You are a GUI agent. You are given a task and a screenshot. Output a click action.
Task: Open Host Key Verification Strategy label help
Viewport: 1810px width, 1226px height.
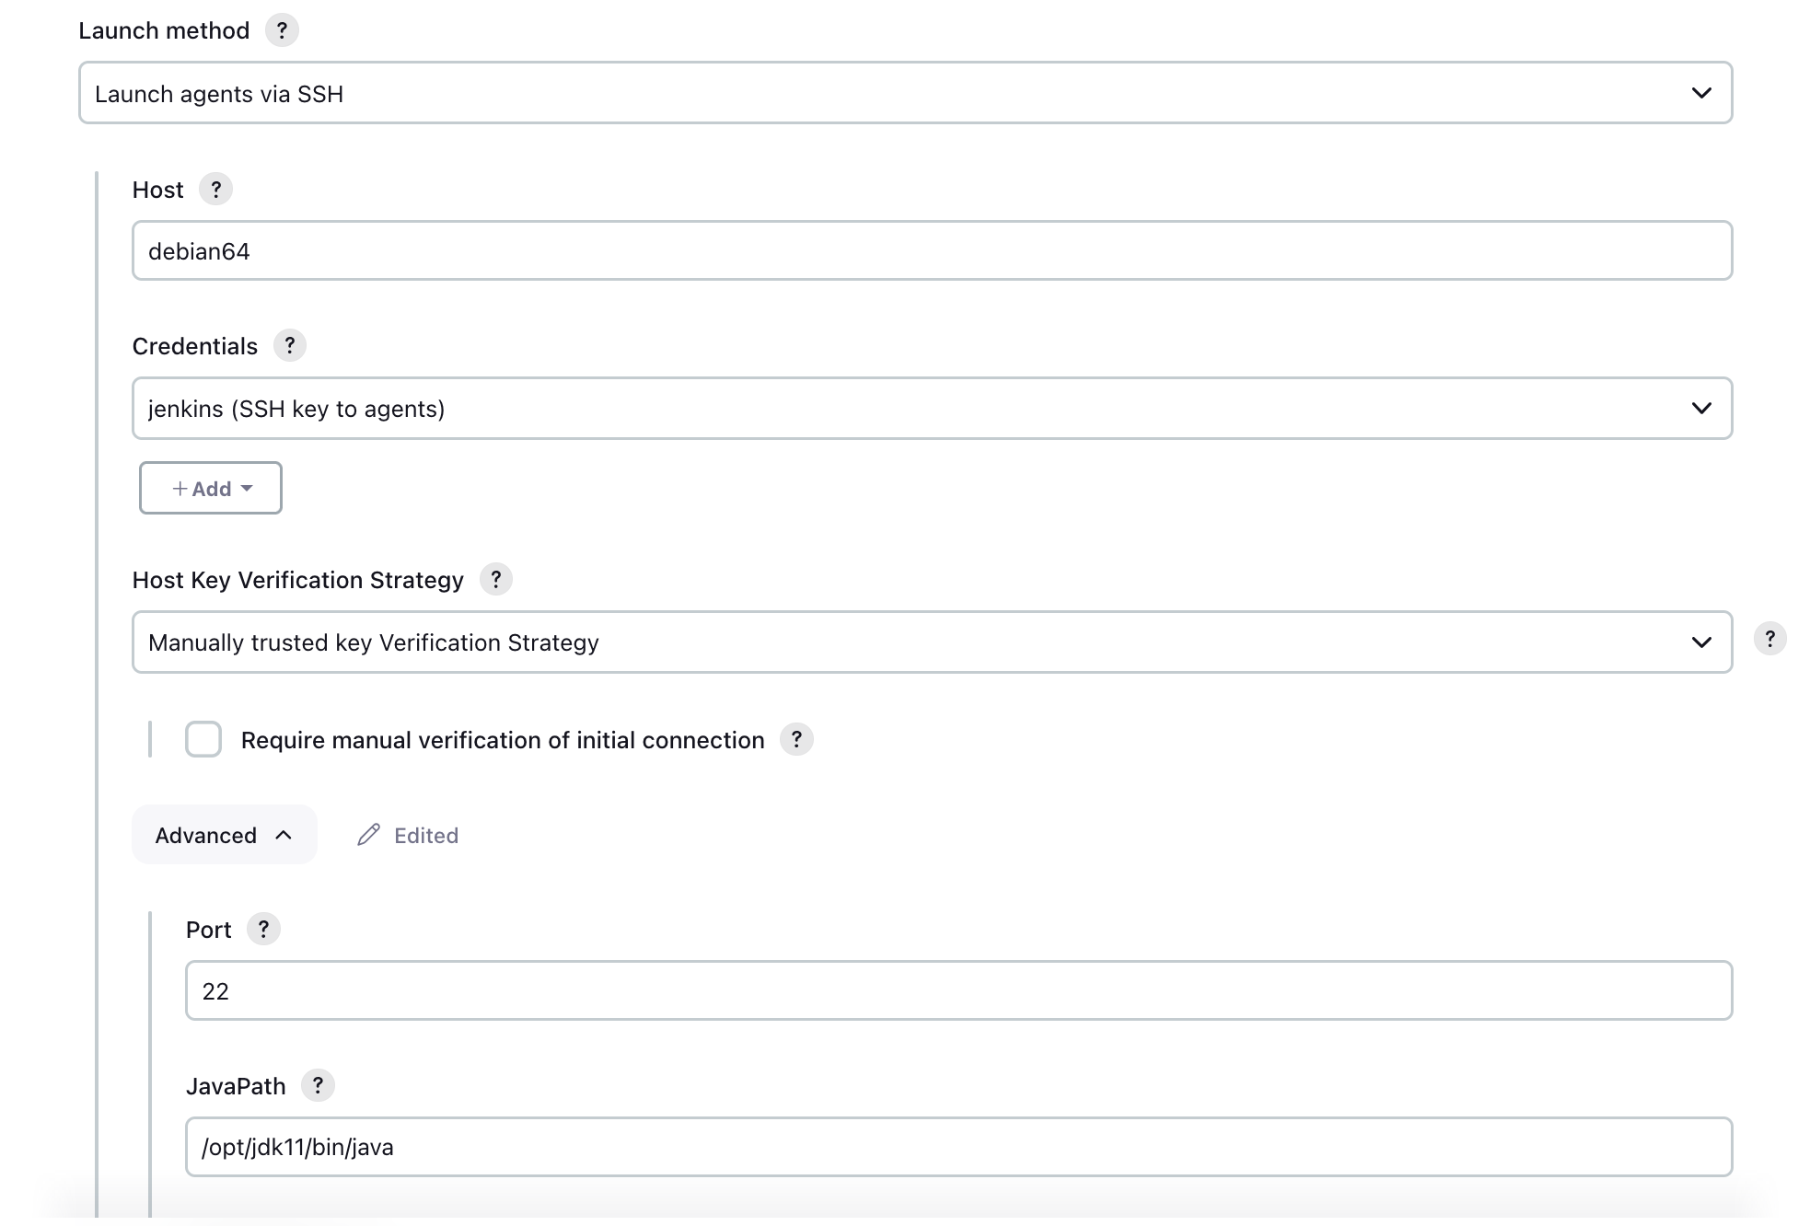[495, 580]
